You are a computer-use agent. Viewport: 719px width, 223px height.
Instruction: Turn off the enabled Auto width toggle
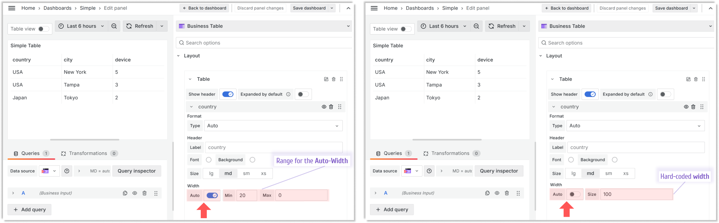pyautogui.click(x=212, y=195)
